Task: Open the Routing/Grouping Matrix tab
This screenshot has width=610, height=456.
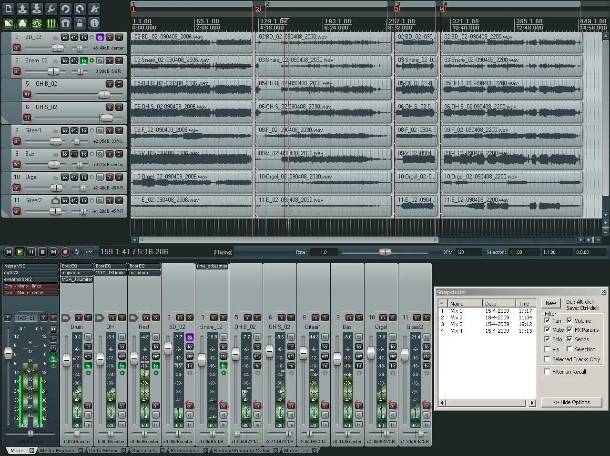Action: tap(242, 450)
